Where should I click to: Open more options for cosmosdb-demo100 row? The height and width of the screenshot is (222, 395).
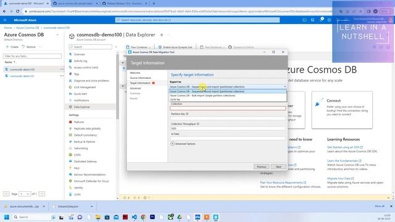click(62, 69)
